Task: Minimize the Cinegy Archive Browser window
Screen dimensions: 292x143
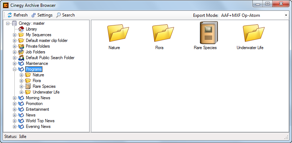Action: tap(258, 4)
